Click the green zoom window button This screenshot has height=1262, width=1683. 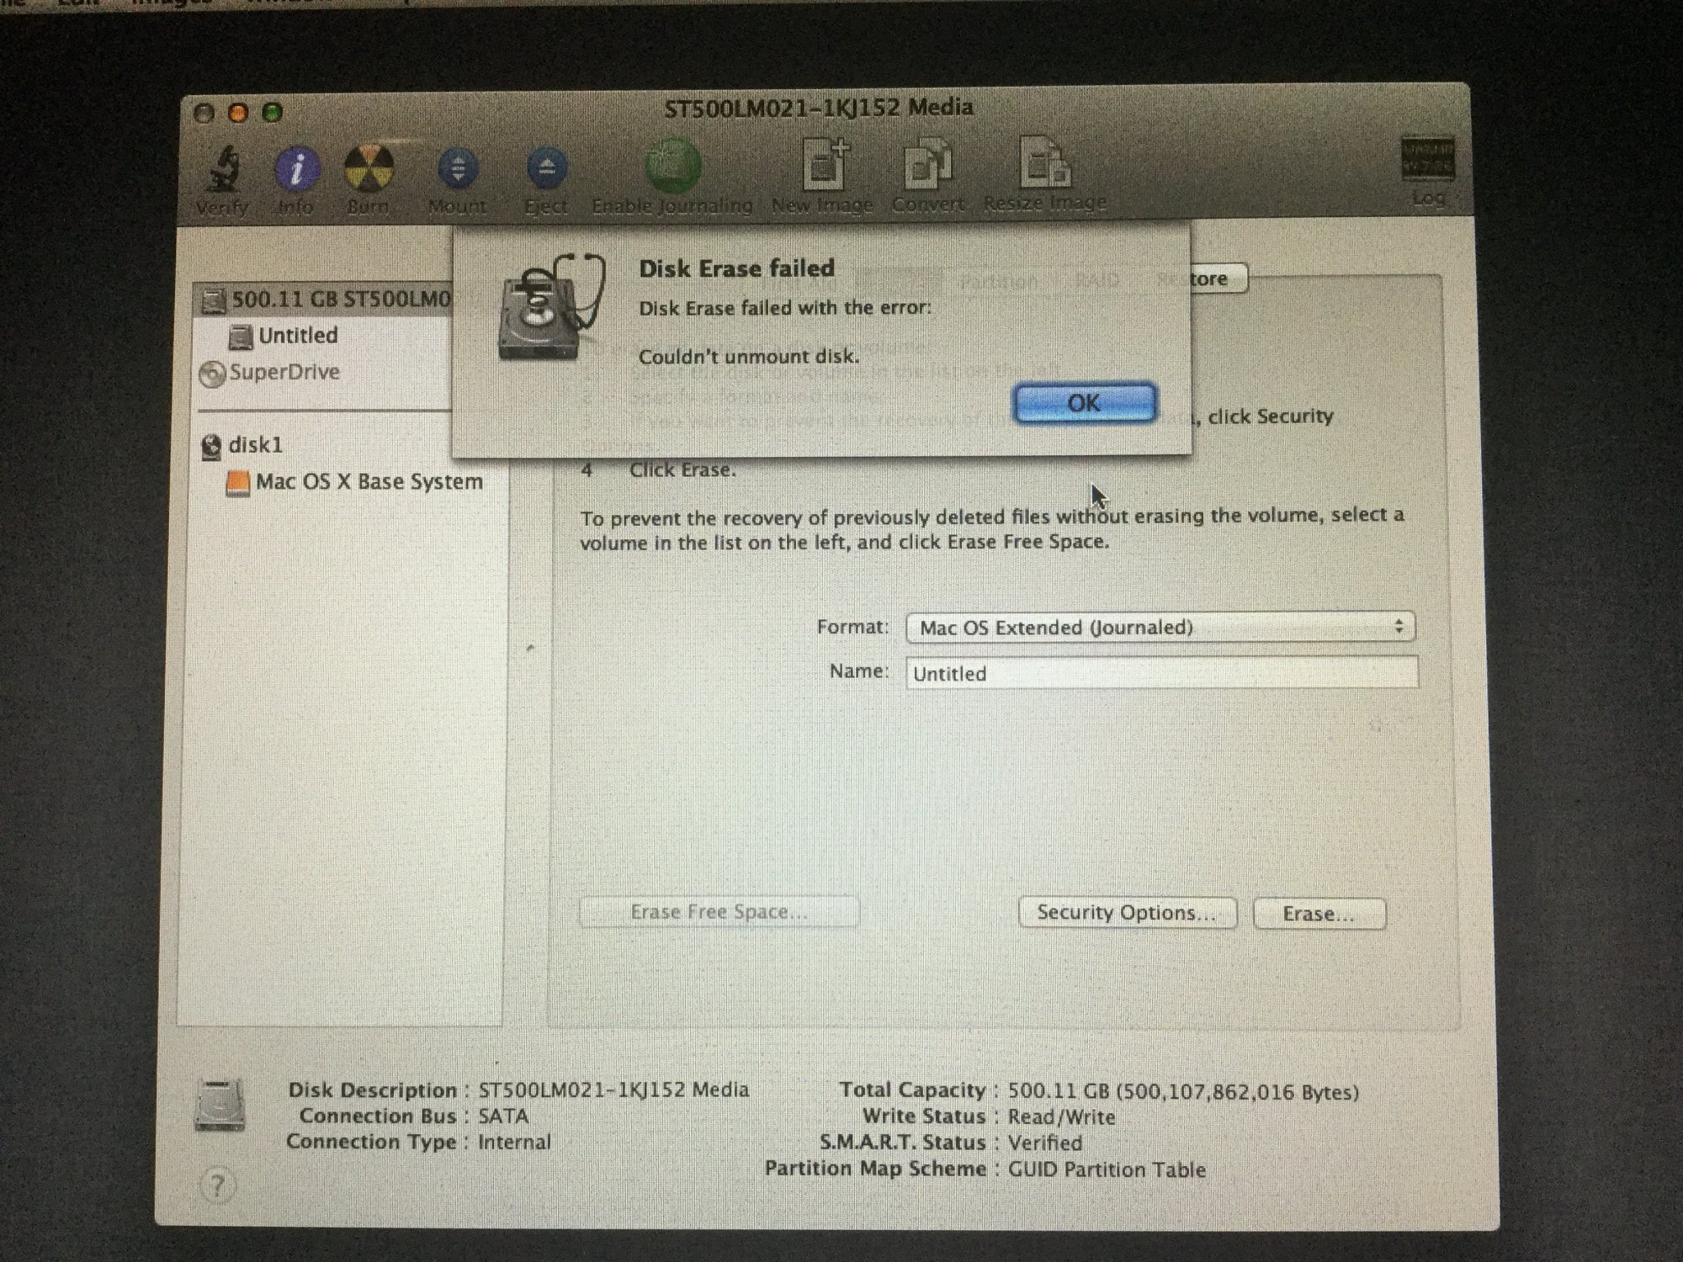point(272,113)
